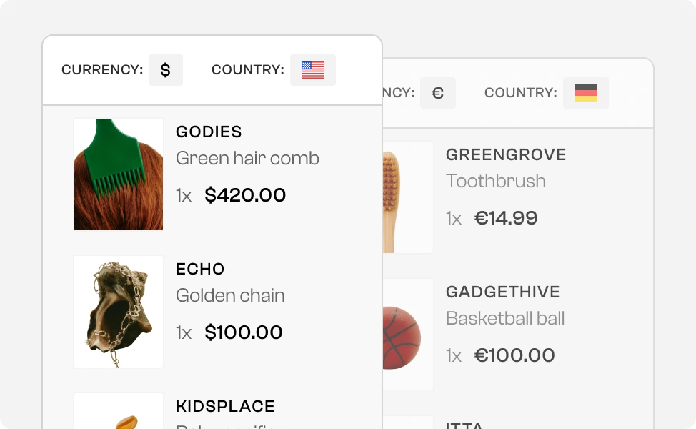Image resolution: width=696 pixels, height=429 pixels.
Task: Open the green hair comb product image
Action: [119, 174]
